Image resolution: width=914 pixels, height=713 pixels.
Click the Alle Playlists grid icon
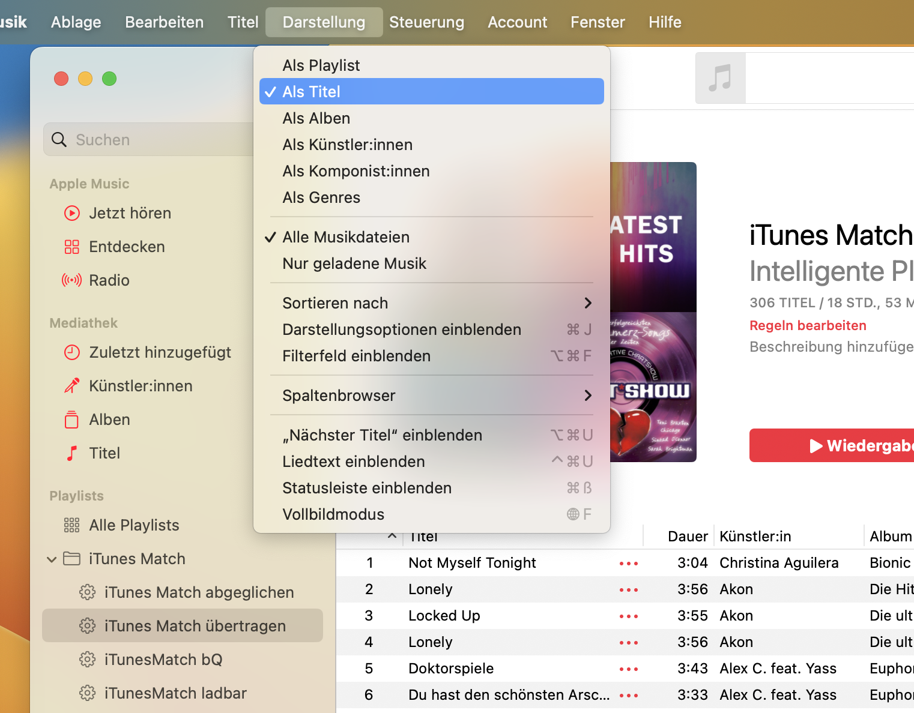tap(72, 525)
